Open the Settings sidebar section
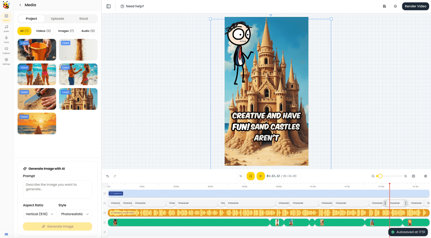Image resolution: width=431 pixels, height=238 pixels. coord(6,61)
